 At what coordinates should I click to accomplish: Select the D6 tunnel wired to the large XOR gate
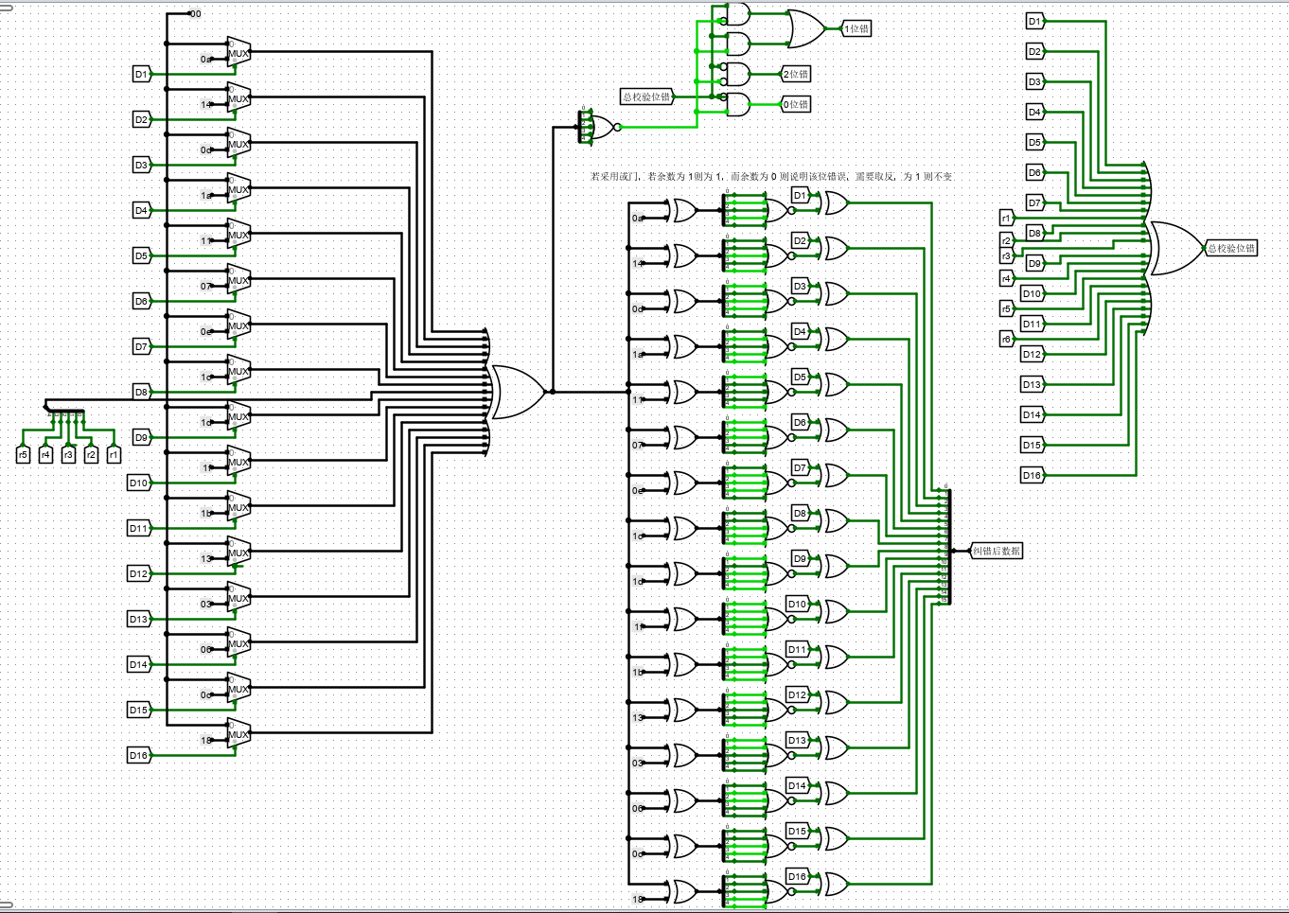coord(1034,172)
